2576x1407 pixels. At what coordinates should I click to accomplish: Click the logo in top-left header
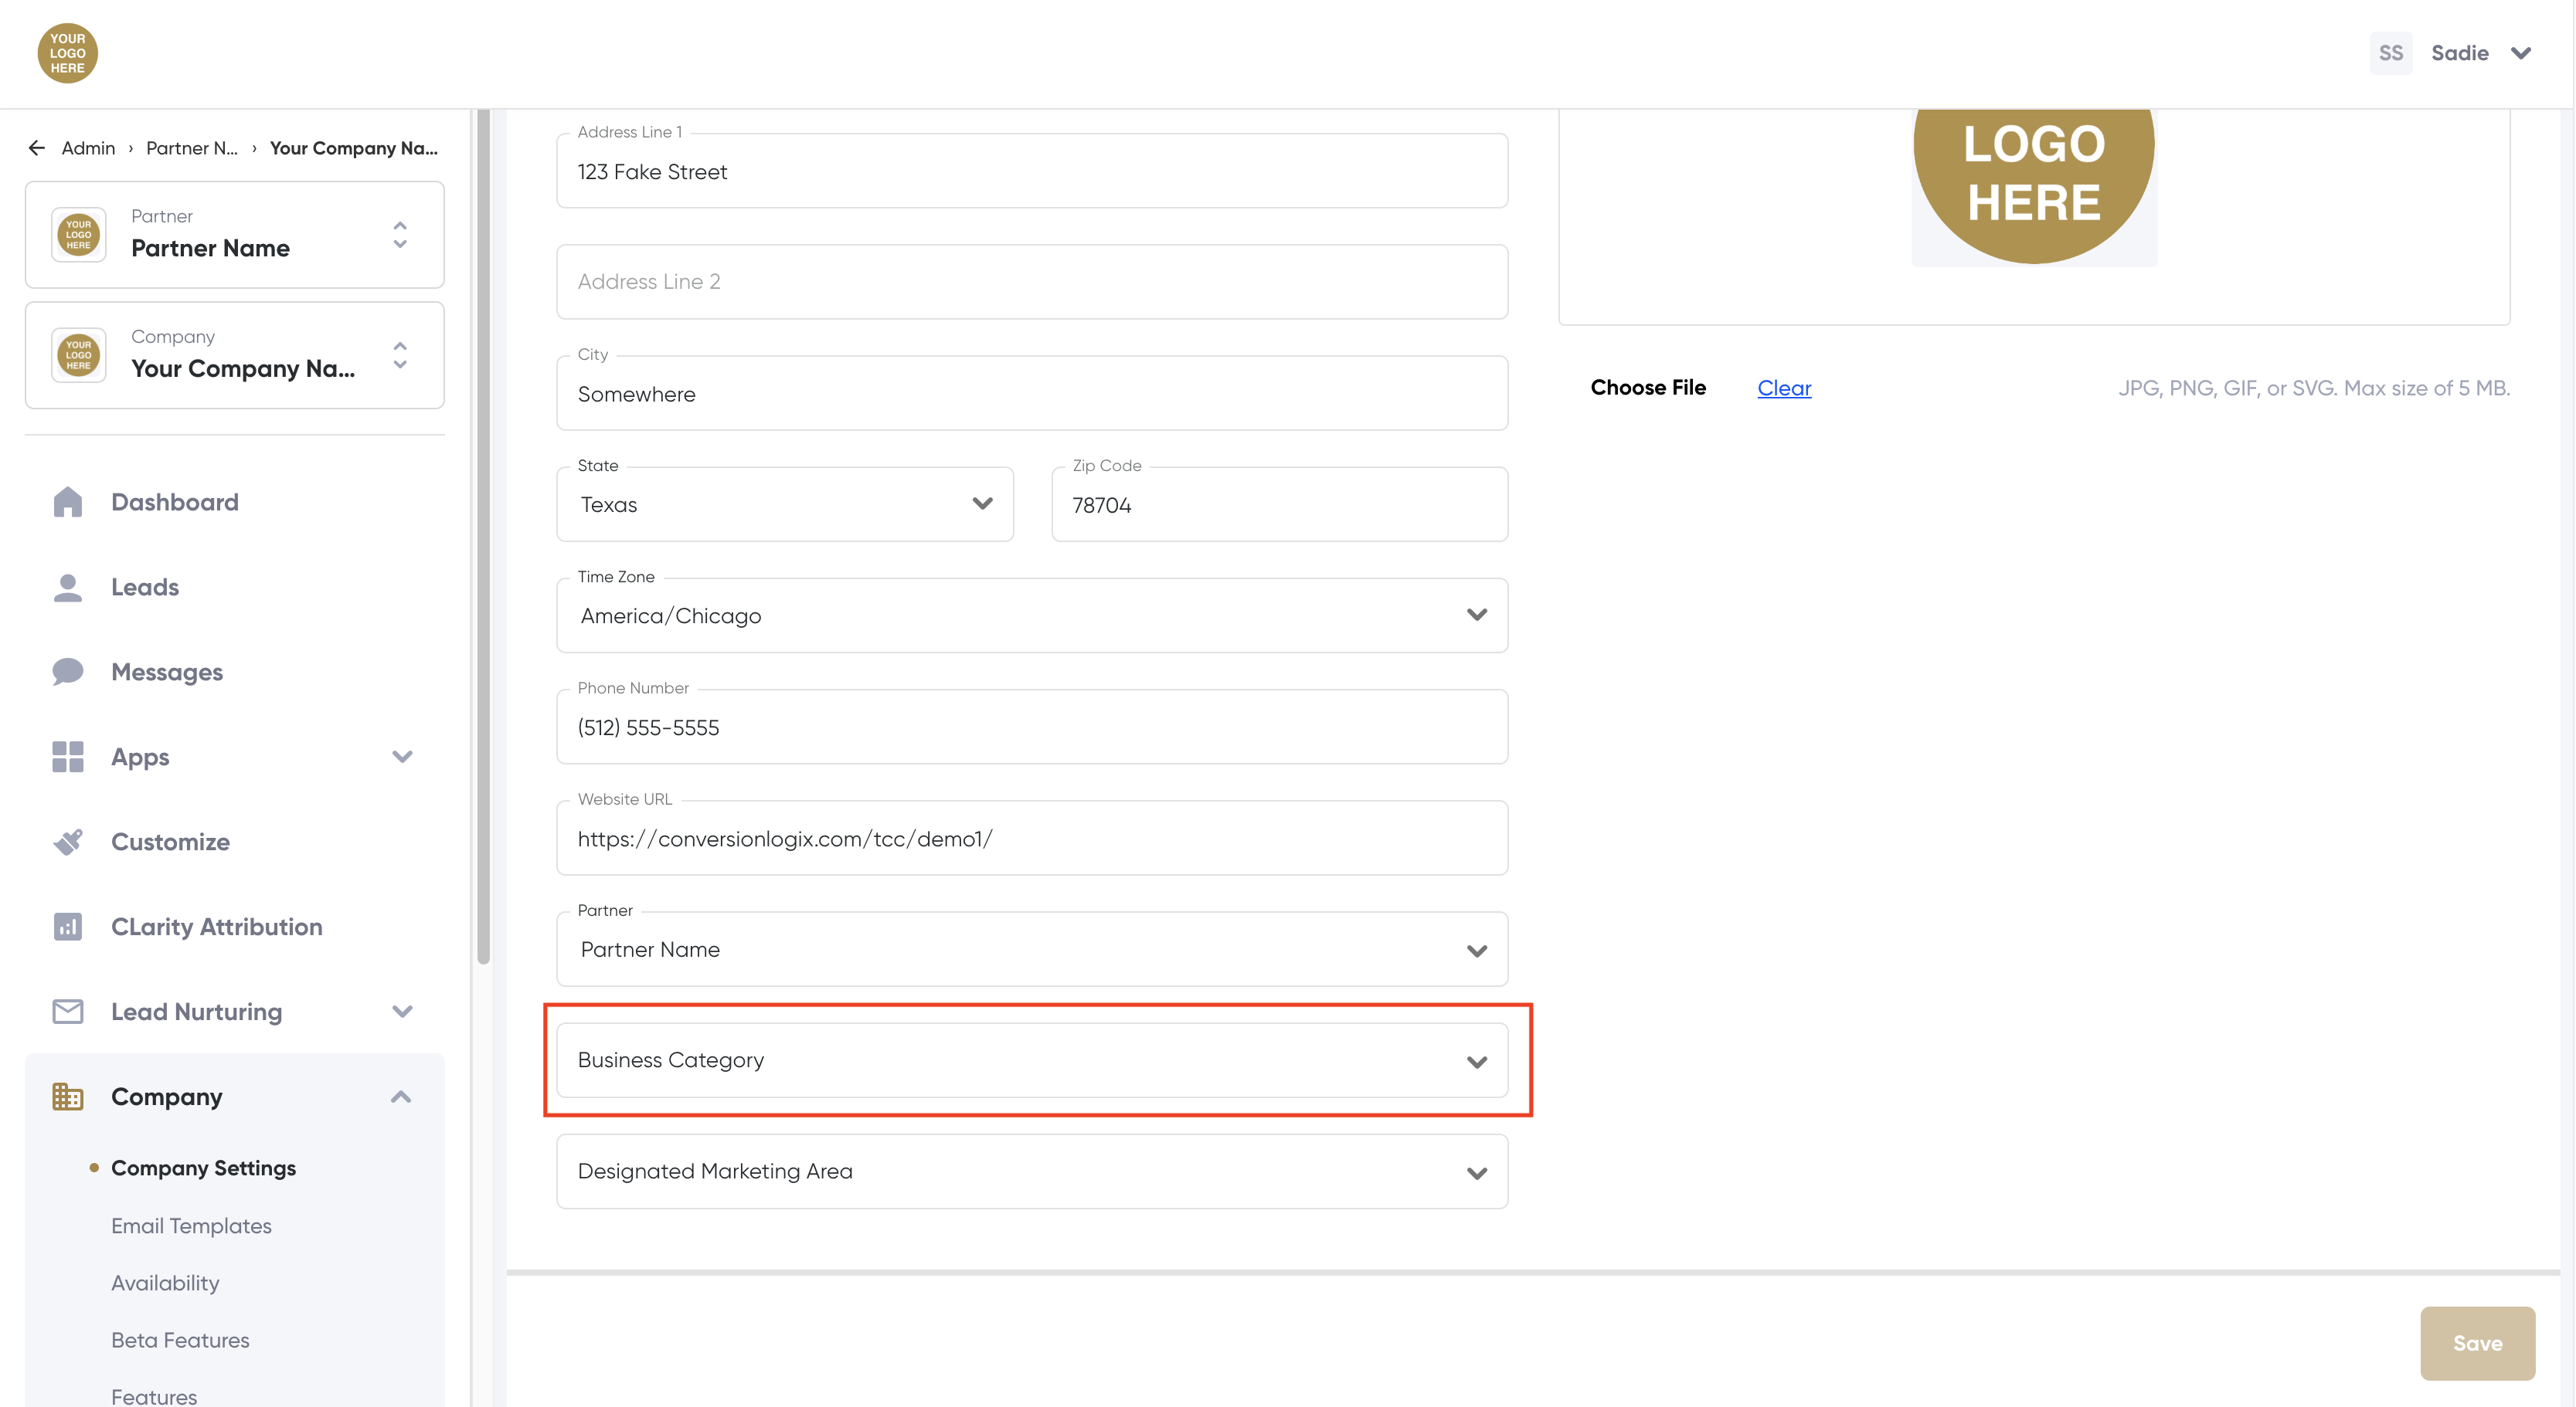tap(67, 53)
